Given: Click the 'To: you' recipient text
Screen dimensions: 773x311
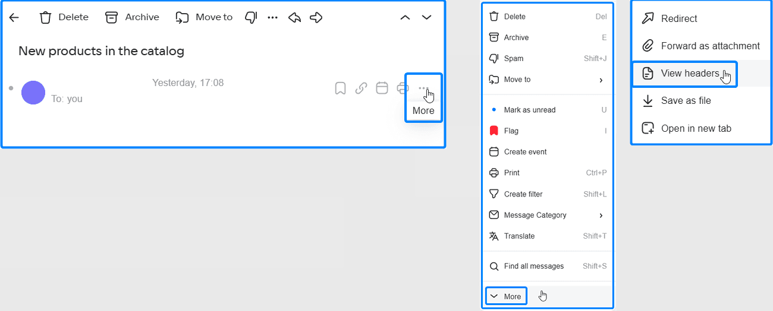Looking at the screenshot, I should (x=67, y=99).
